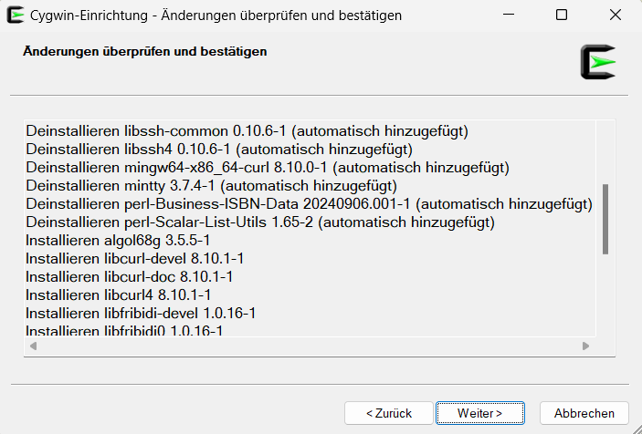Click the Weiter button to proceed

479,413
